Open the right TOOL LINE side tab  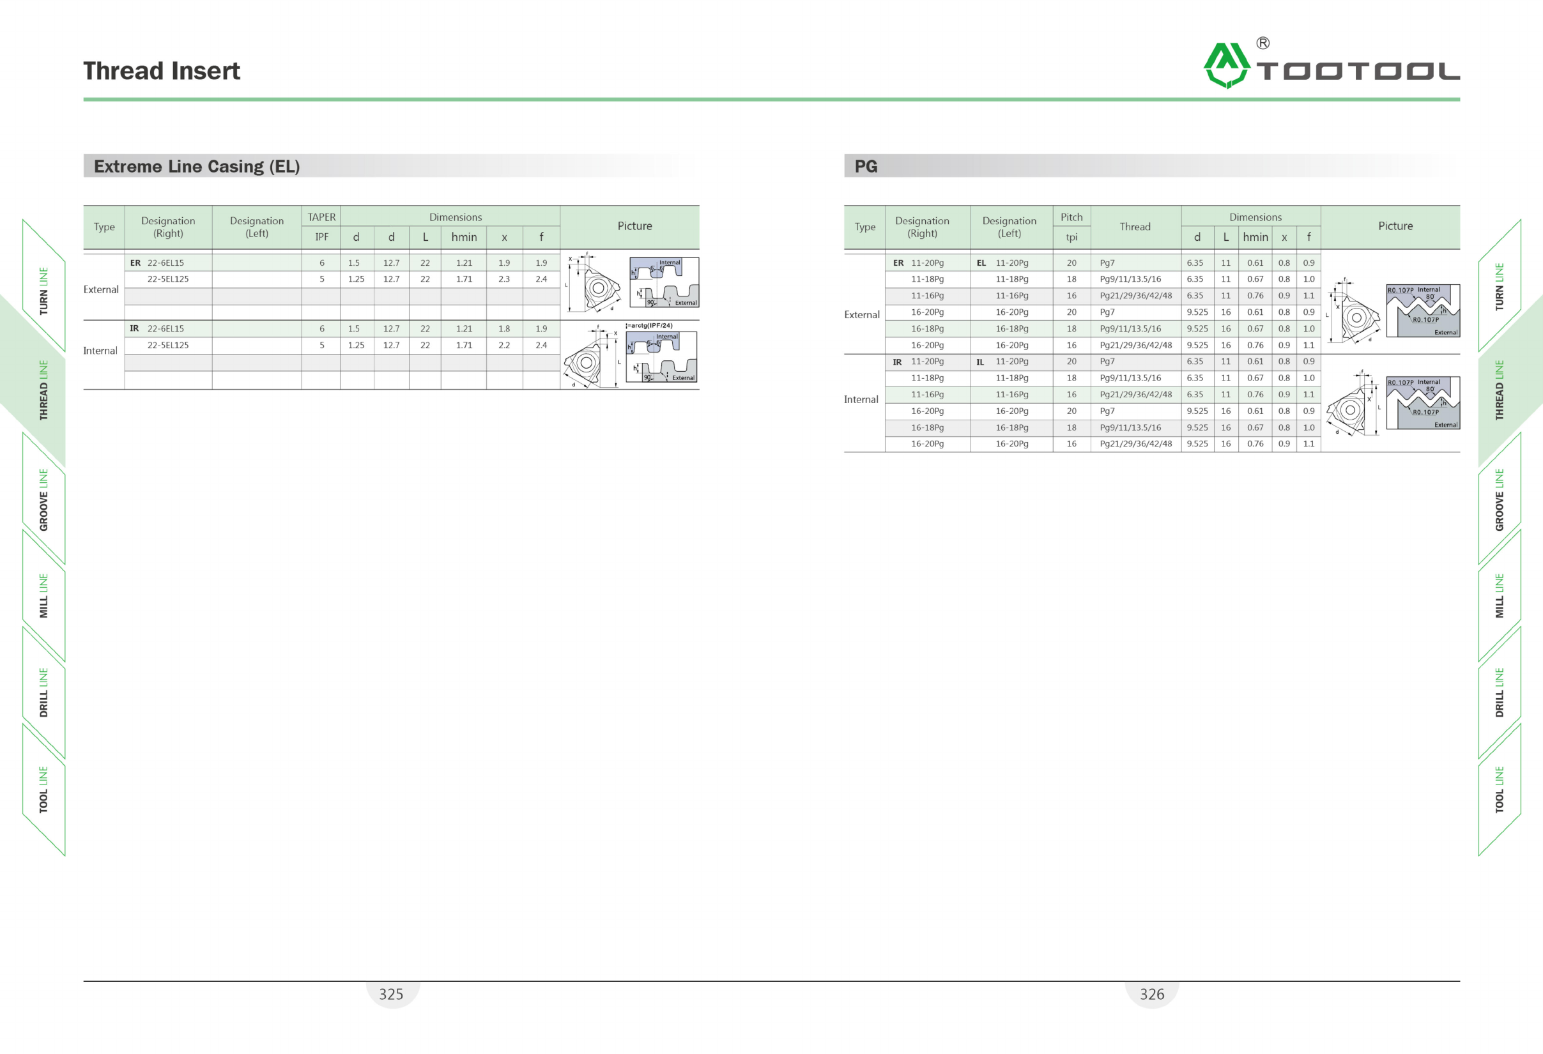pyautogui.click(x=1499, y=789)
